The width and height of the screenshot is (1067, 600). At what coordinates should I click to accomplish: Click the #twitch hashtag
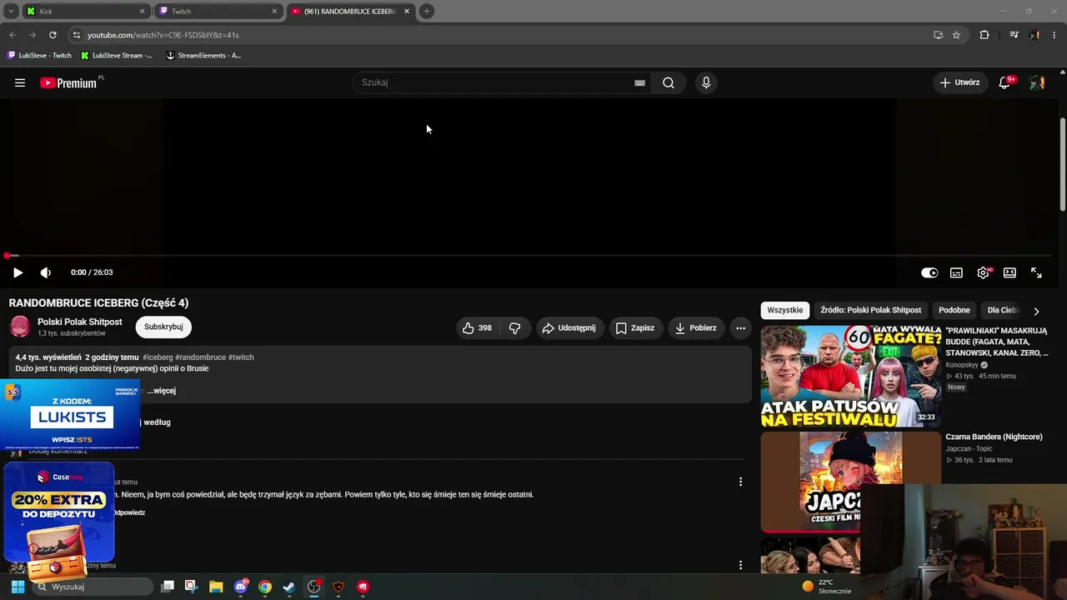pyautogui.click(x=241, y=357)
